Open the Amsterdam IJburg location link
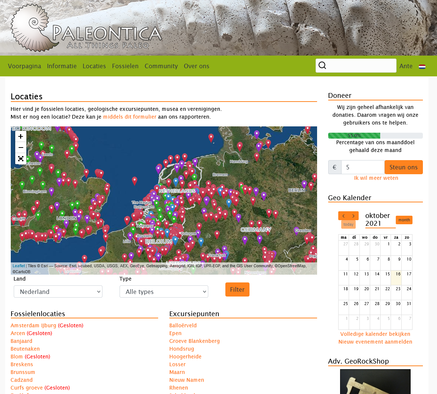 tap(33, 325)
